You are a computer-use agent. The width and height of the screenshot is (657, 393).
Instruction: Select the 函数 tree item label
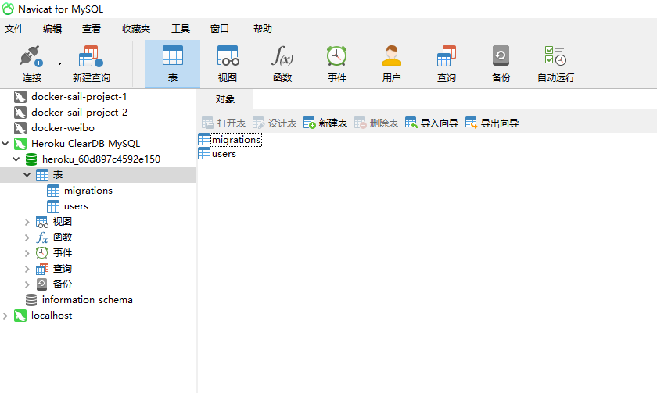point(63,238)
